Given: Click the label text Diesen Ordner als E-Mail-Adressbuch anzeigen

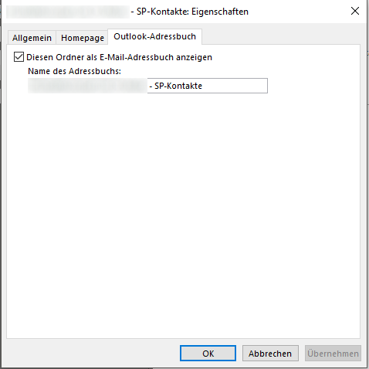Looking at the screenshot, I should point(119,57).
